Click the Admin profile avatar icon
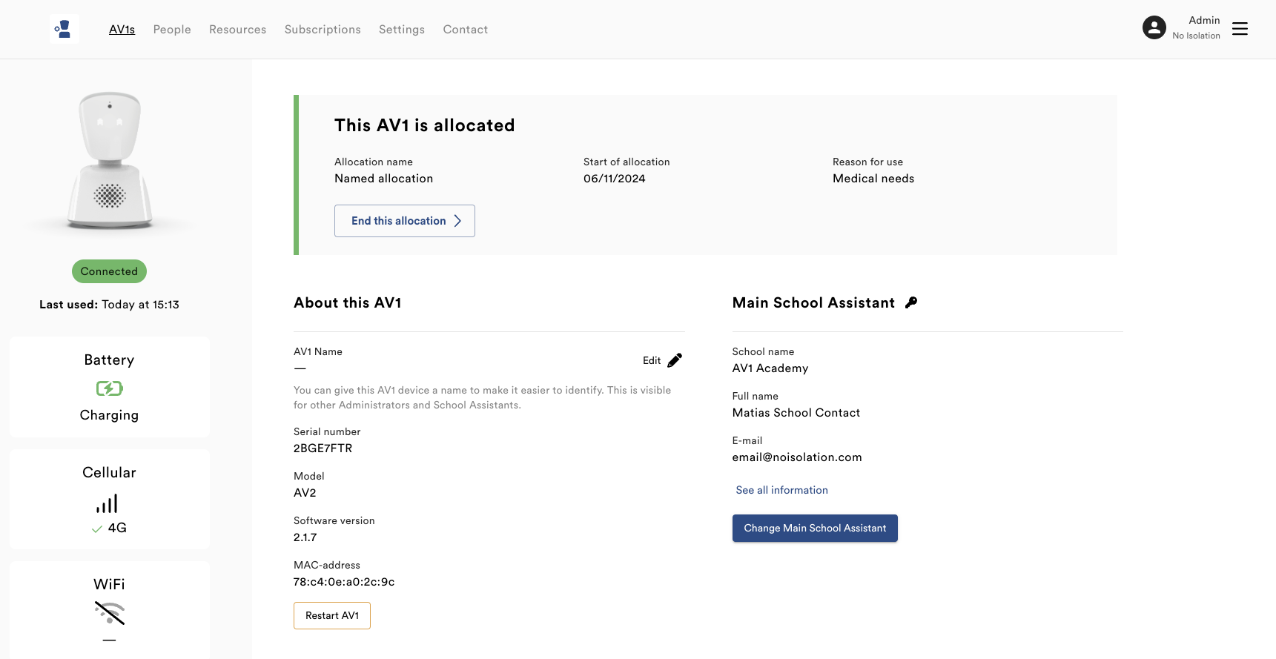 click(1154, 28)
